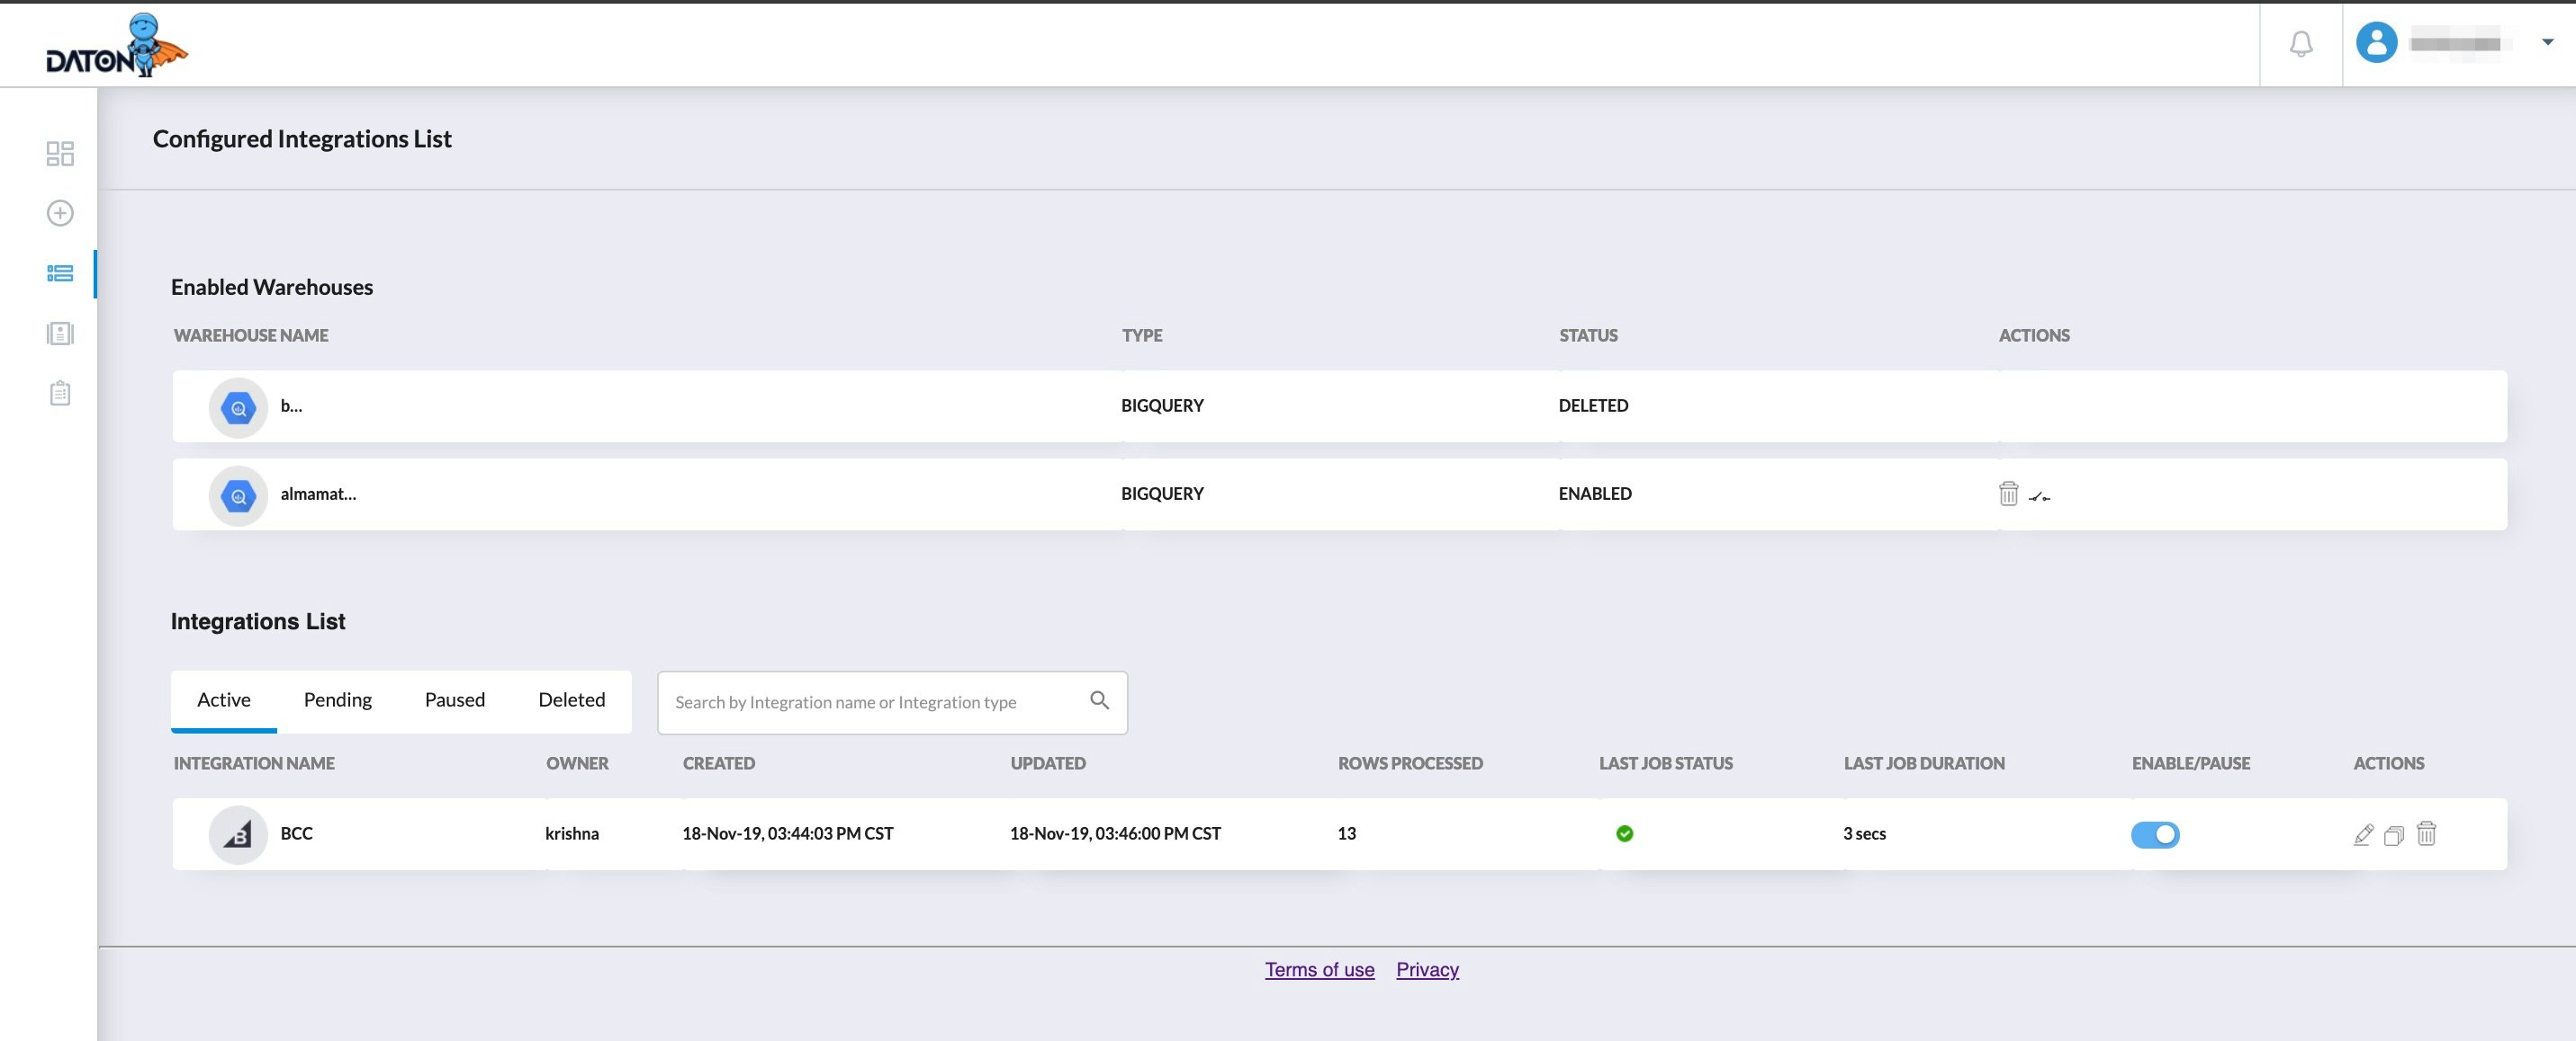The height and width of the screenshot is (1041, 2576).
Task: Open the dashboard grid icon in sidebar
Action: coord(60,153)
